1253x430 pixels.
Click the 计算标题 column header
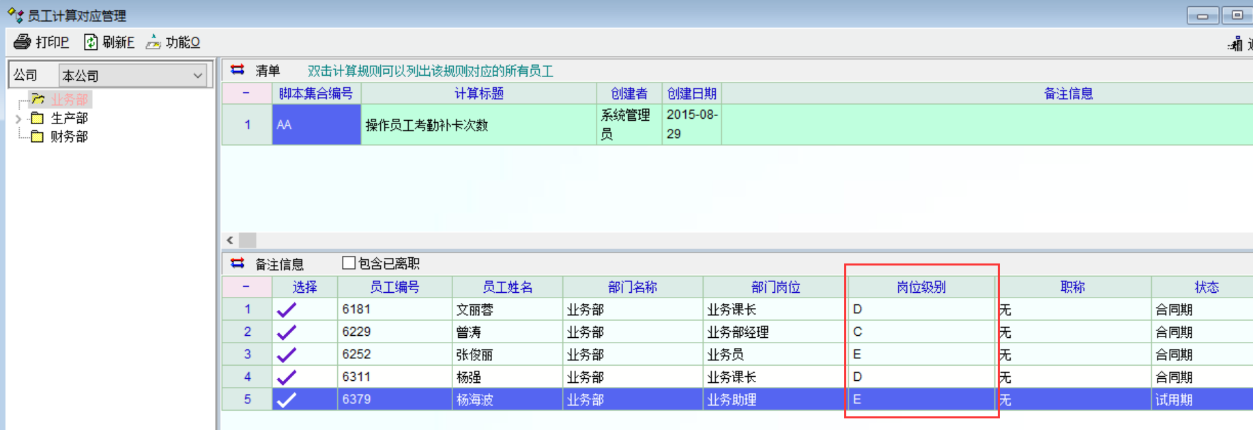tap(478, 94)
